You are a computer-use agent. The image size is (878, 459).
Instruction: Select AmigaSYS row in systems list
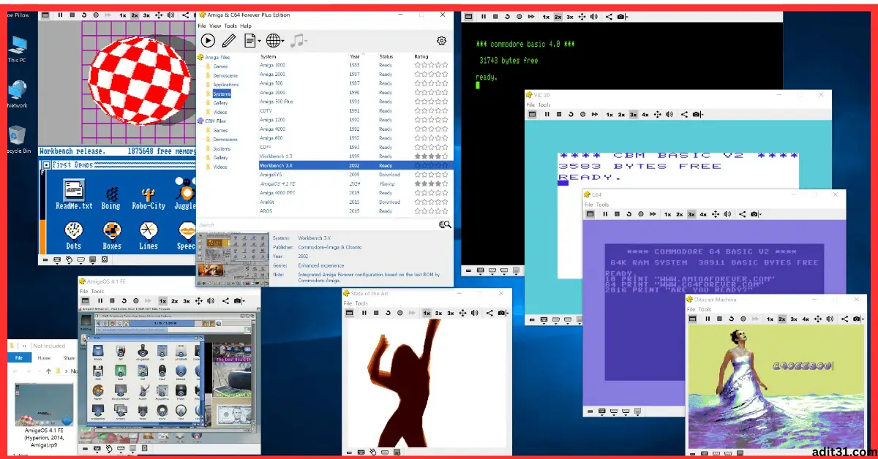point(355,175)
